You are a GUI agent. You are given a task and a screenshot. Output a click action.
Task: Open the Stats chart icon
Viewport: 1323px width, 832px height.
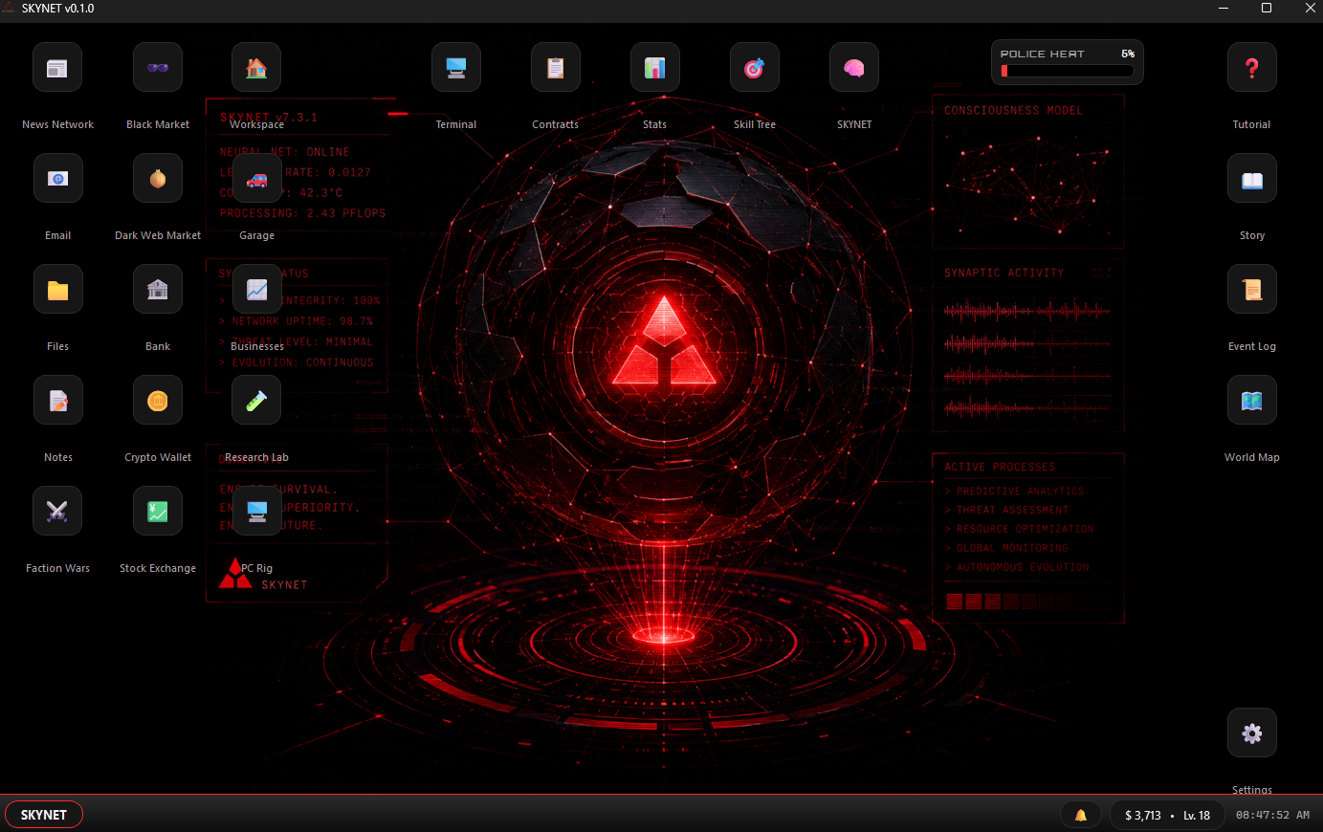655,68
